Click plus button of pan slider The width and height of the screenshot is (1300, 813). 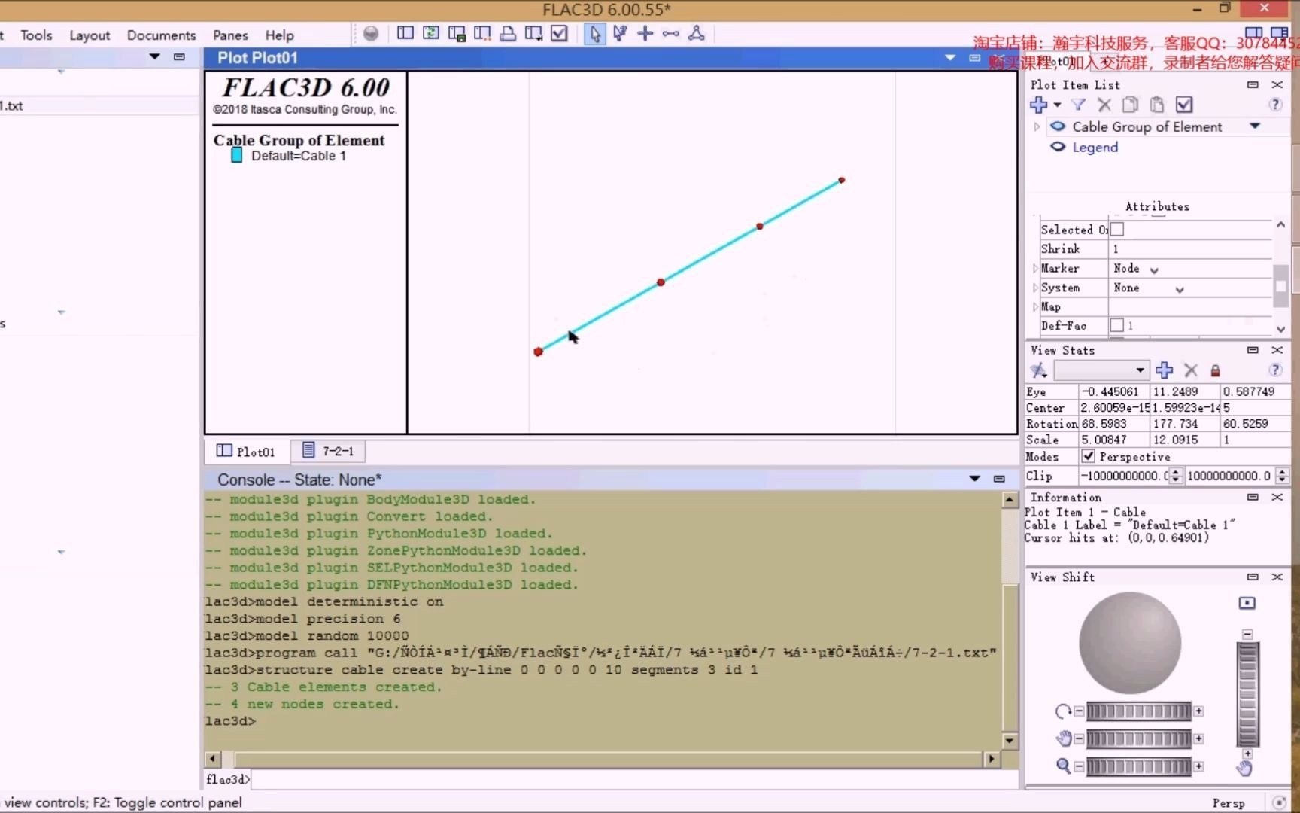coord(1198,739)
